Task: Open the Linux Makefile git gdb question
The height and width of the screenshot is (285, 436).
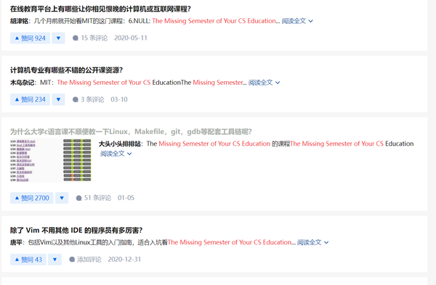Action: [x=131, y=131]
